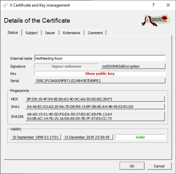Open the Issuer tab

point(50,33)
